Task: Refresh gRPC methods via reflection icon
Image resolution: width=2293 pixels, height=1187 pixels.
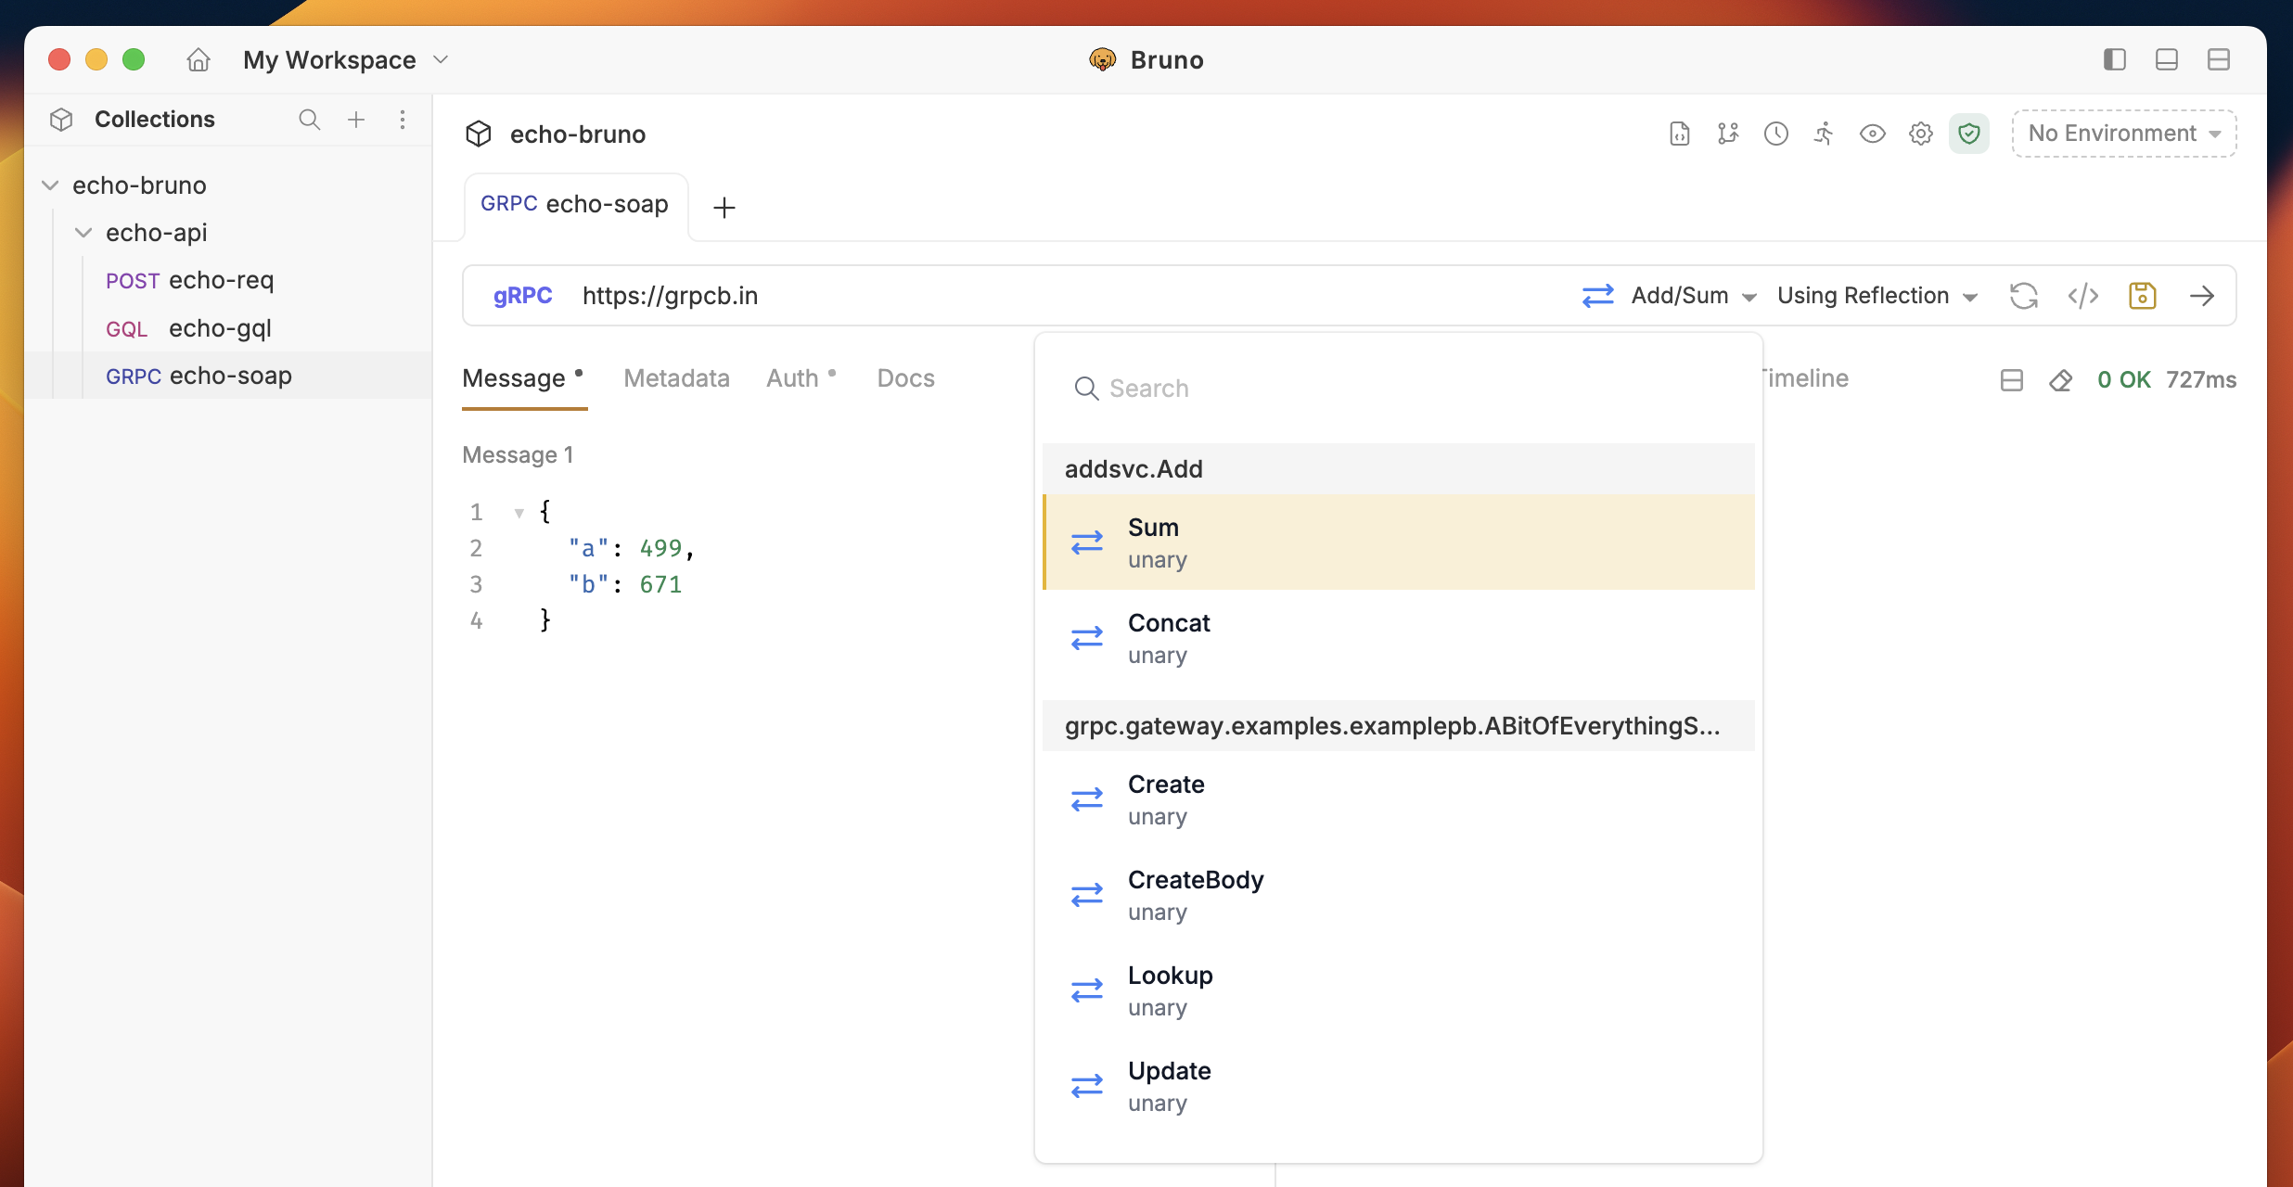Action: tap(2023, 296)
